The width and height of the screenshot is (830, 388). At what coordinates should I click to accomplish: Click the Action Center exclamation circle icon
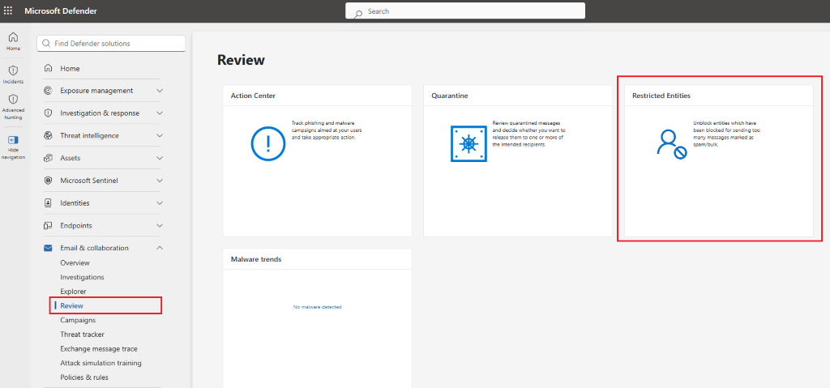(268, 143)
